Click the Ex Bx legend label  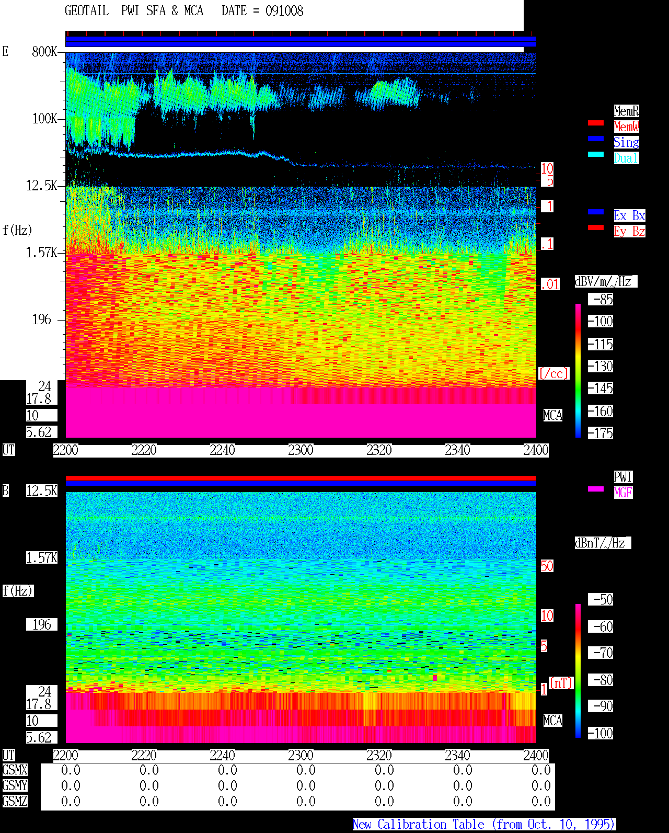tap(629, 215)
